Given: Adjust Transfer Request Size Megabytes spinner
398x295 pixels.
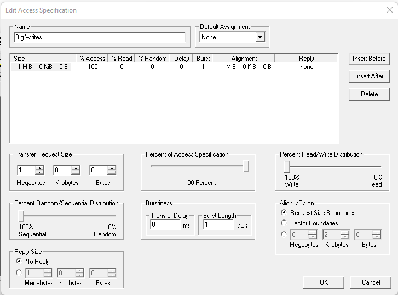Looking at the screenshot, I should pyautogui.click(x=39, y=170).
